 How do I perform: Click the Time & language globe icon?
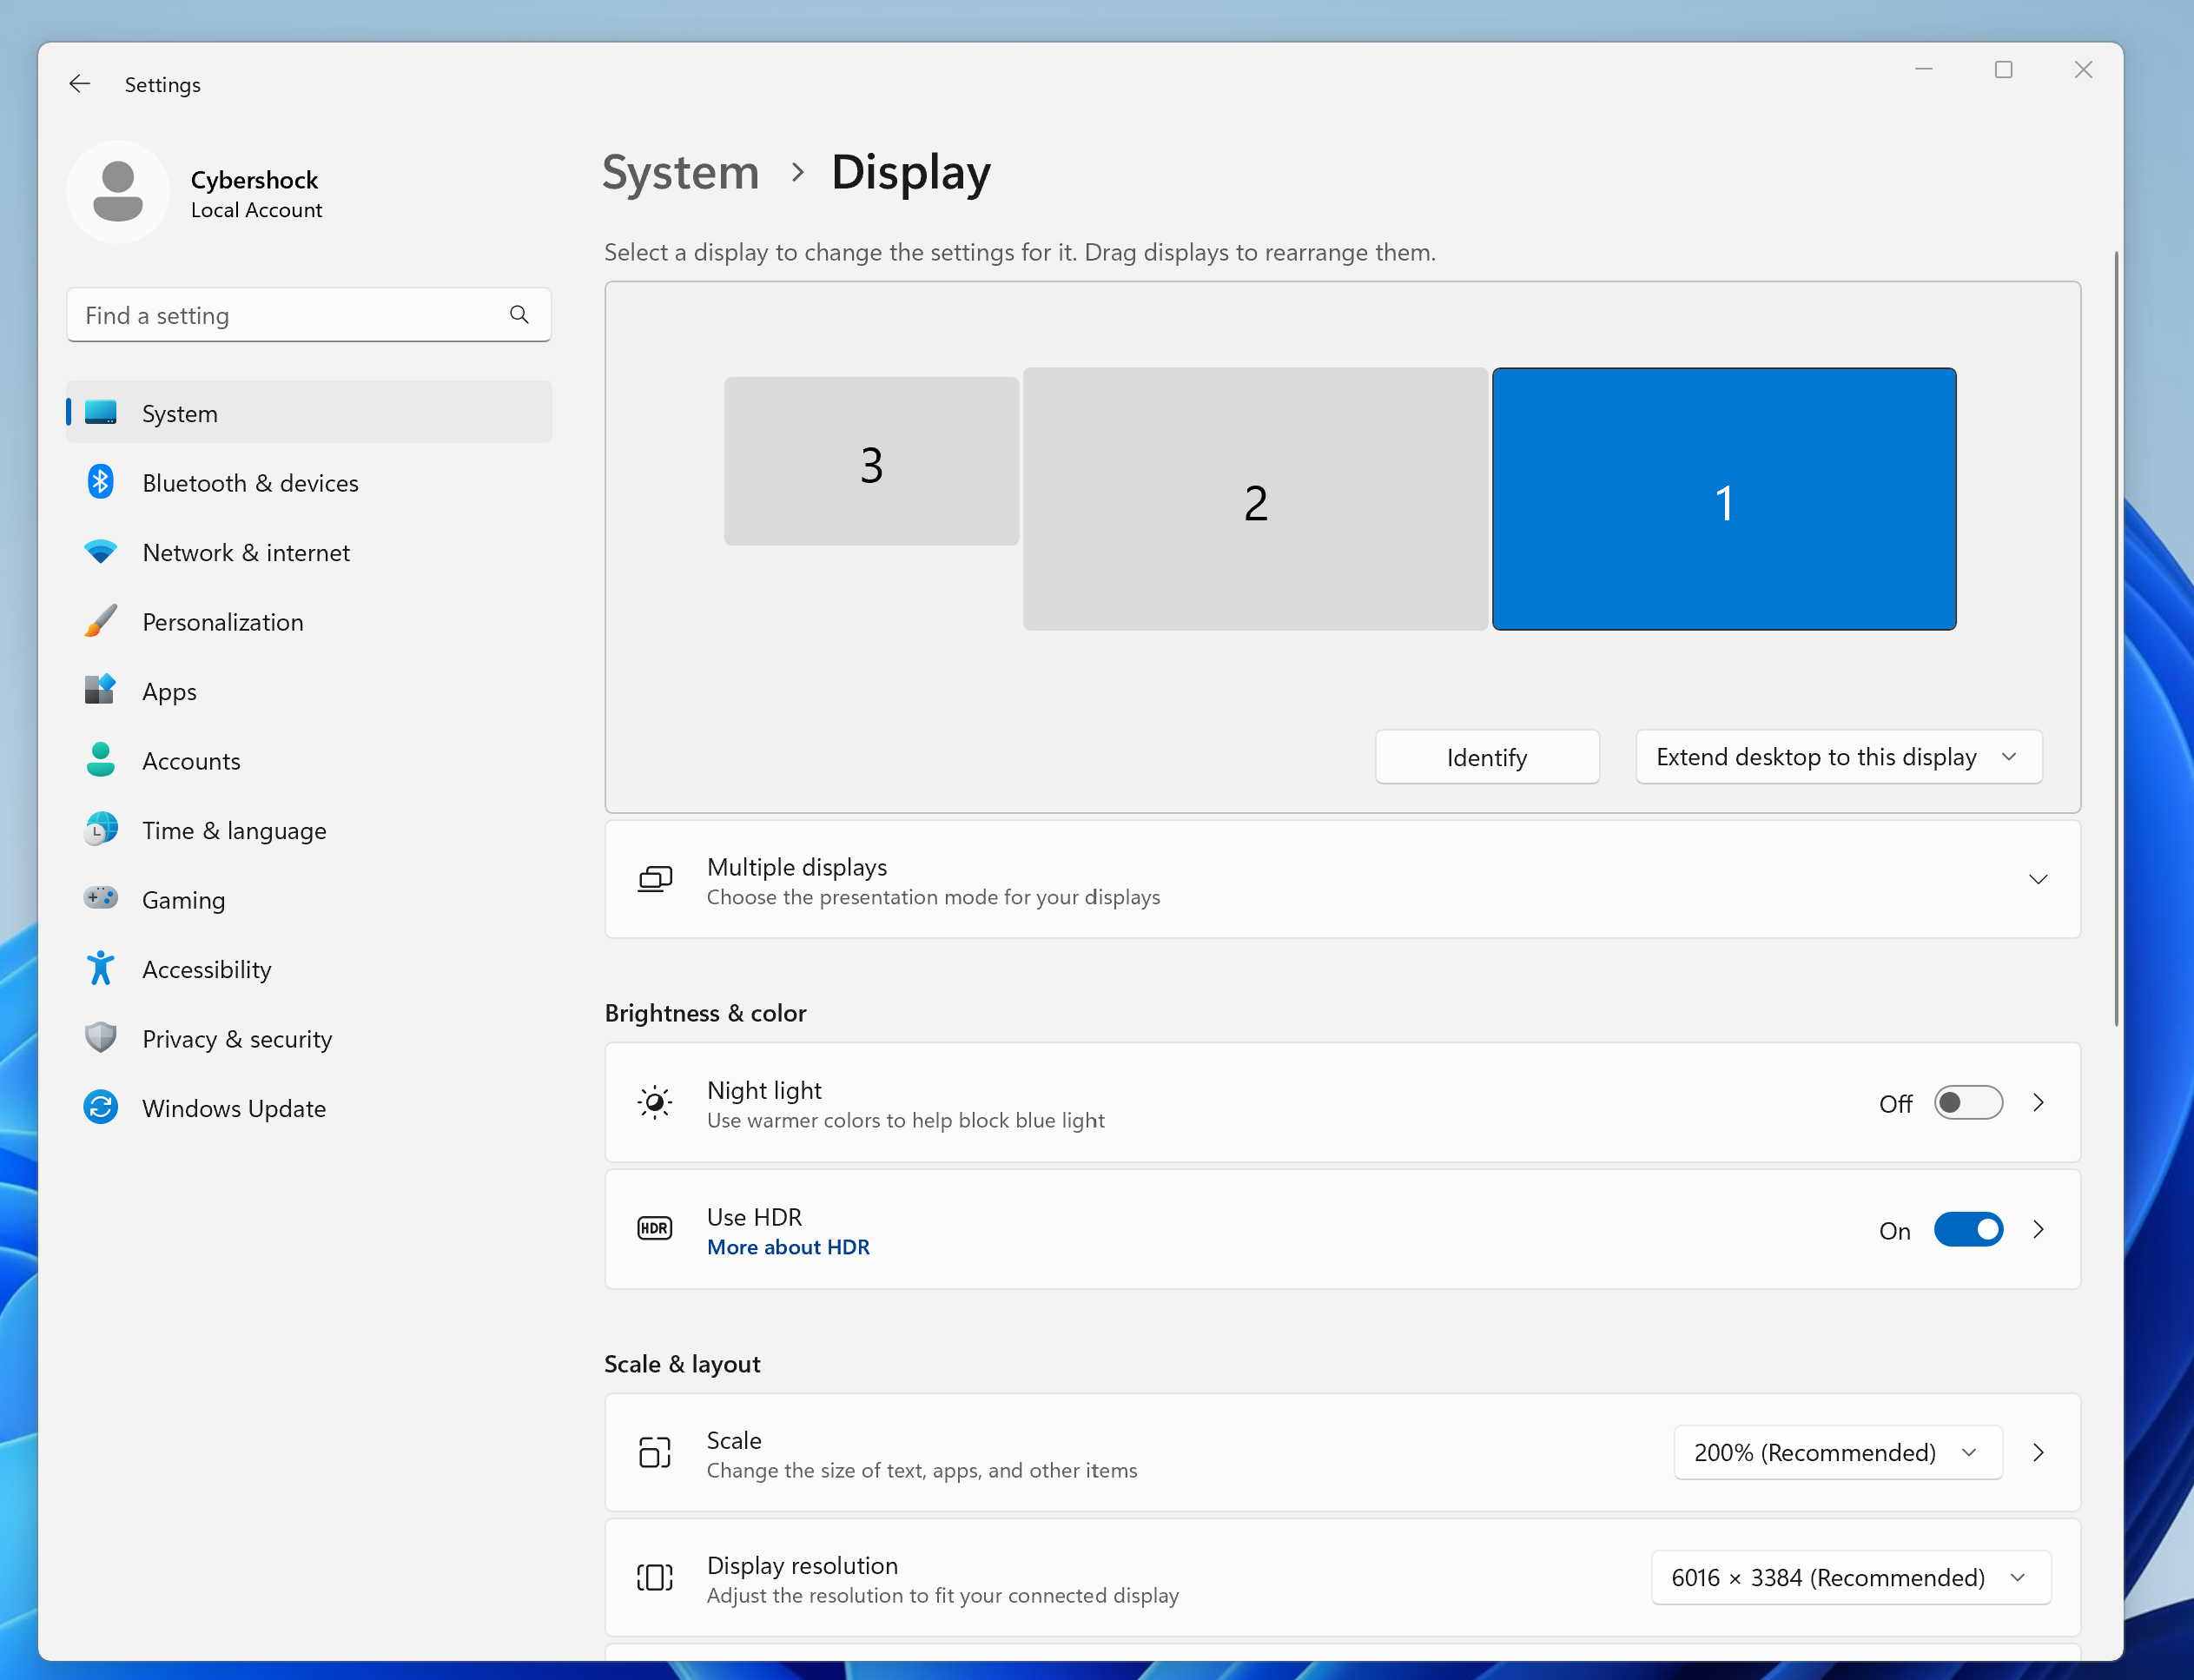(x=100, y=829)
